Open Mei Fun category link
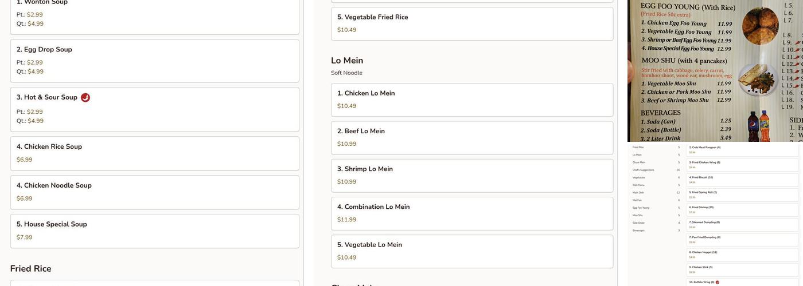Image resolution: width=803 pixels, height=286 pixels. [637, 200]
